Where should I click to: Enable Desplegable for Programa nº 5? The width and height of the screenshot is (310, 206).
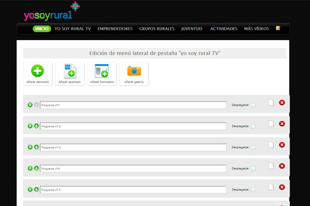[x=253, y=190]
